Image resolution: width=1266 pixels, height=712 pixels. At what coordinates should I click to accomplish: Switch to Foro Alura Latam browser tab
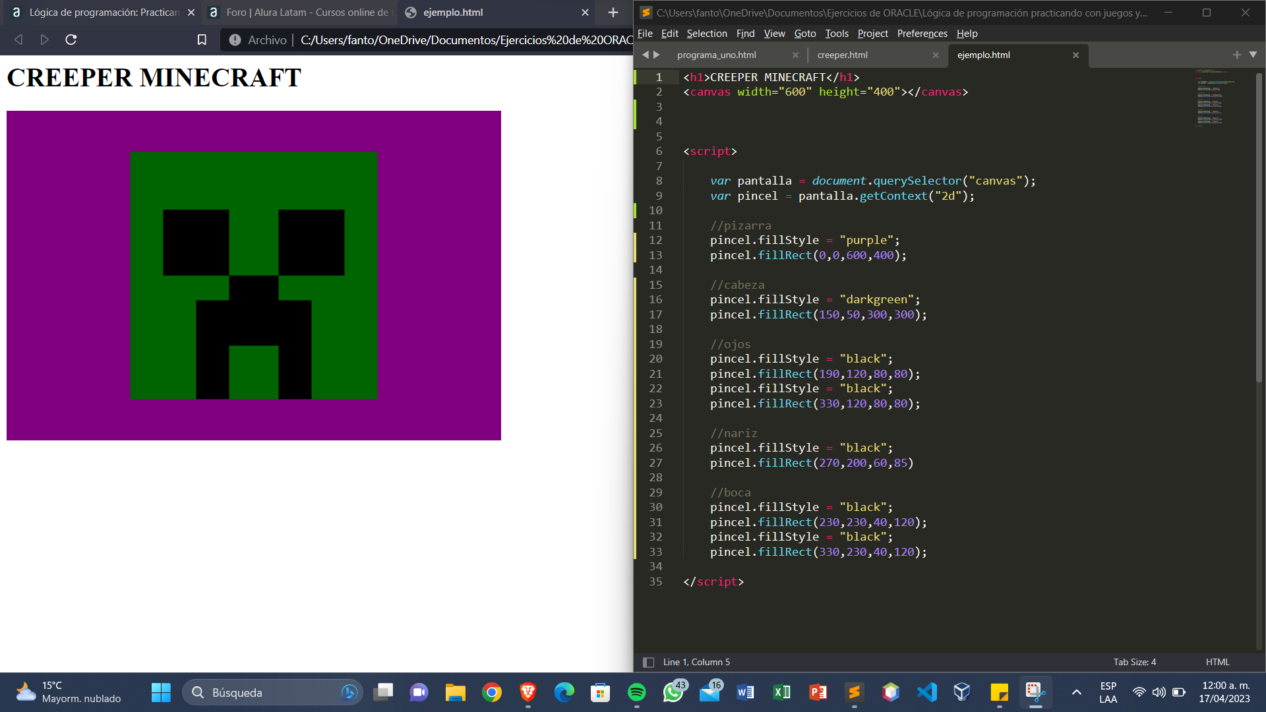pyautogui.click(x=299, y=13)
